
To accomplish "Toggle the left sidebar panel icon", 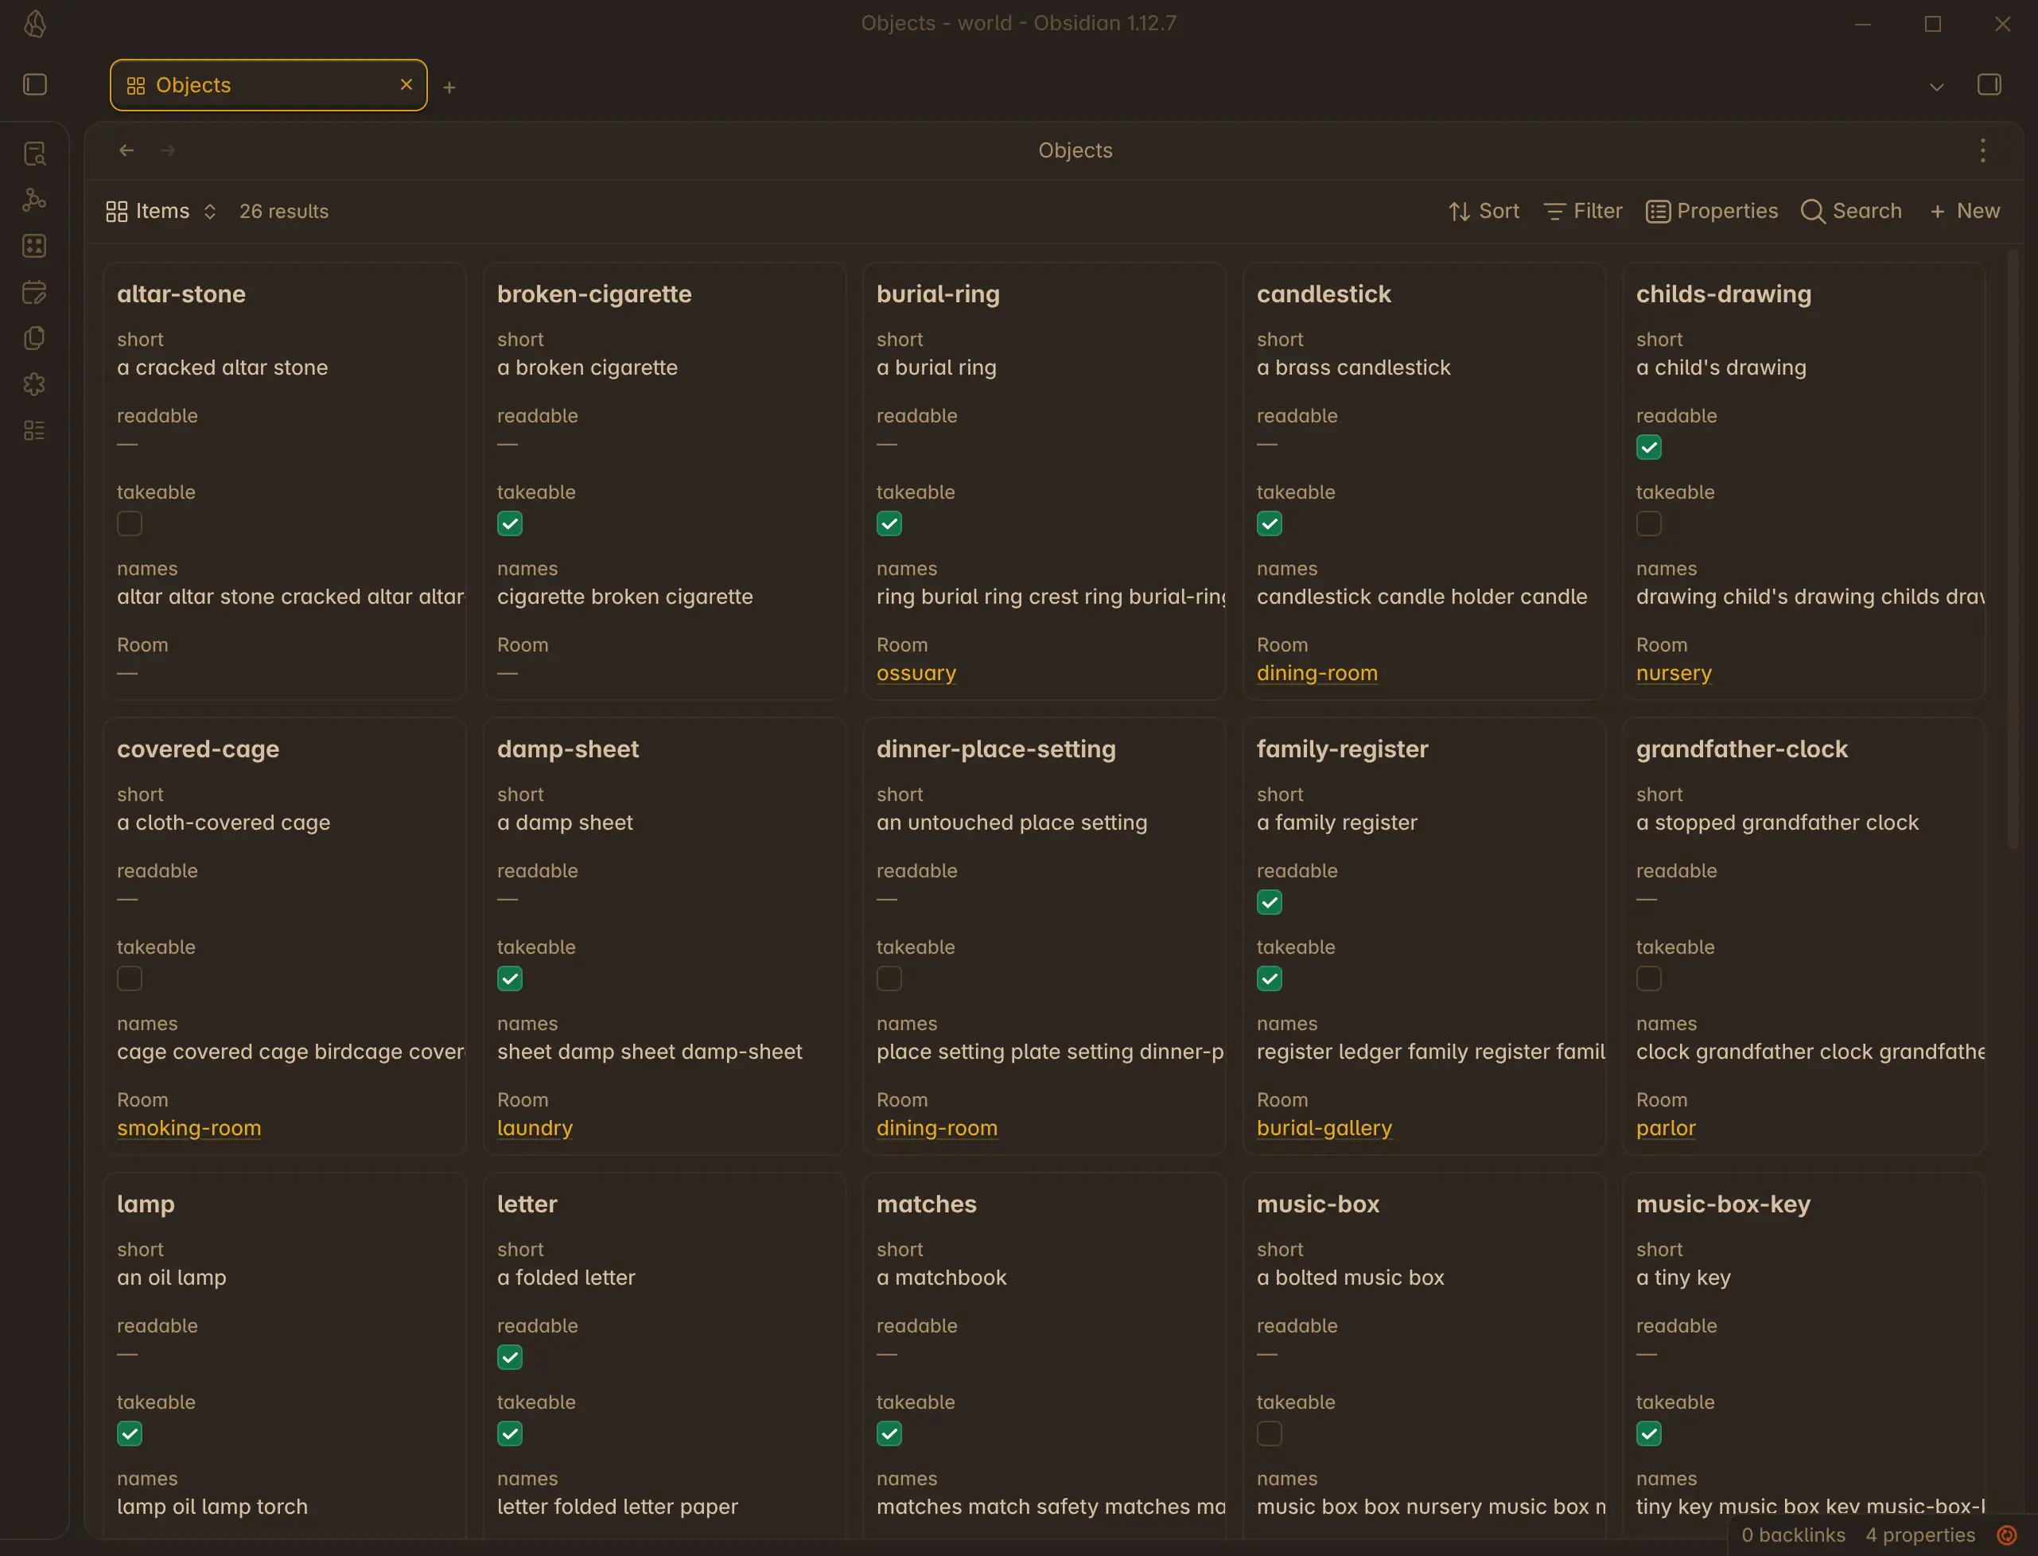I will click(x=35, y=85).
